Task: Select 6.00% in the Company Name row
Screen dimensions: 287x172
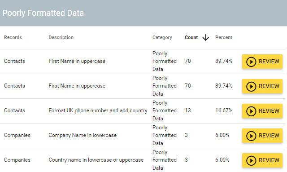Action: [222, 135]
